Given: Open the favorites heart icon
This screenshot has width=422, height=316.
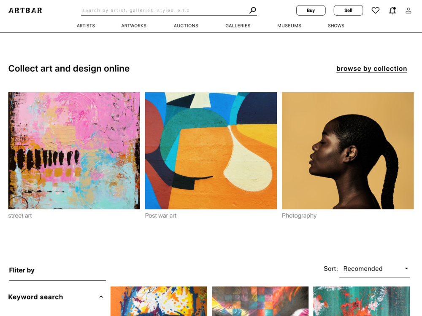Looking at the screenshot, I should [x=376, y=10].
